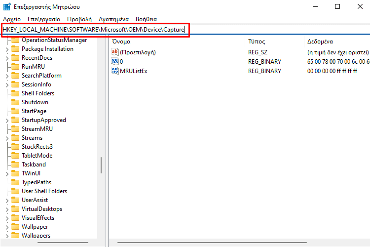Image resolution: width=370 pixels, height=247 pixels.
Task: Click the Registry Editor app icon in title bar
Action: tap(7, 6)
